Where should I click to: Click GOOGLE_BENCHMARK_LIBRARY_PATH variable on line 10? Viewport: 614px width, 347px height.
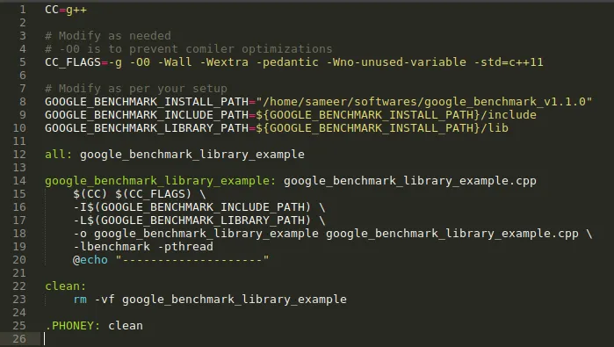pos(147,128)
